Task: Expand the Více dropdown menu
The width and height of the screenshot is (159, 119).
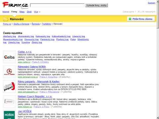Action: coord(37,12)
